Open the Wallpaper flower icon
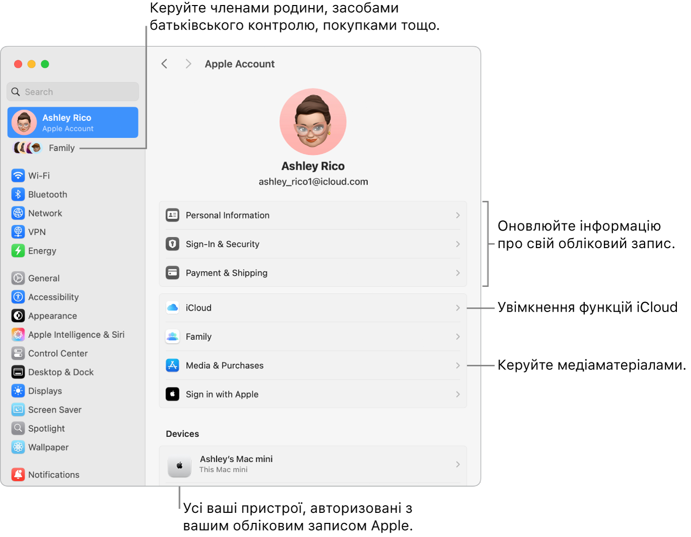 point(18,447)
